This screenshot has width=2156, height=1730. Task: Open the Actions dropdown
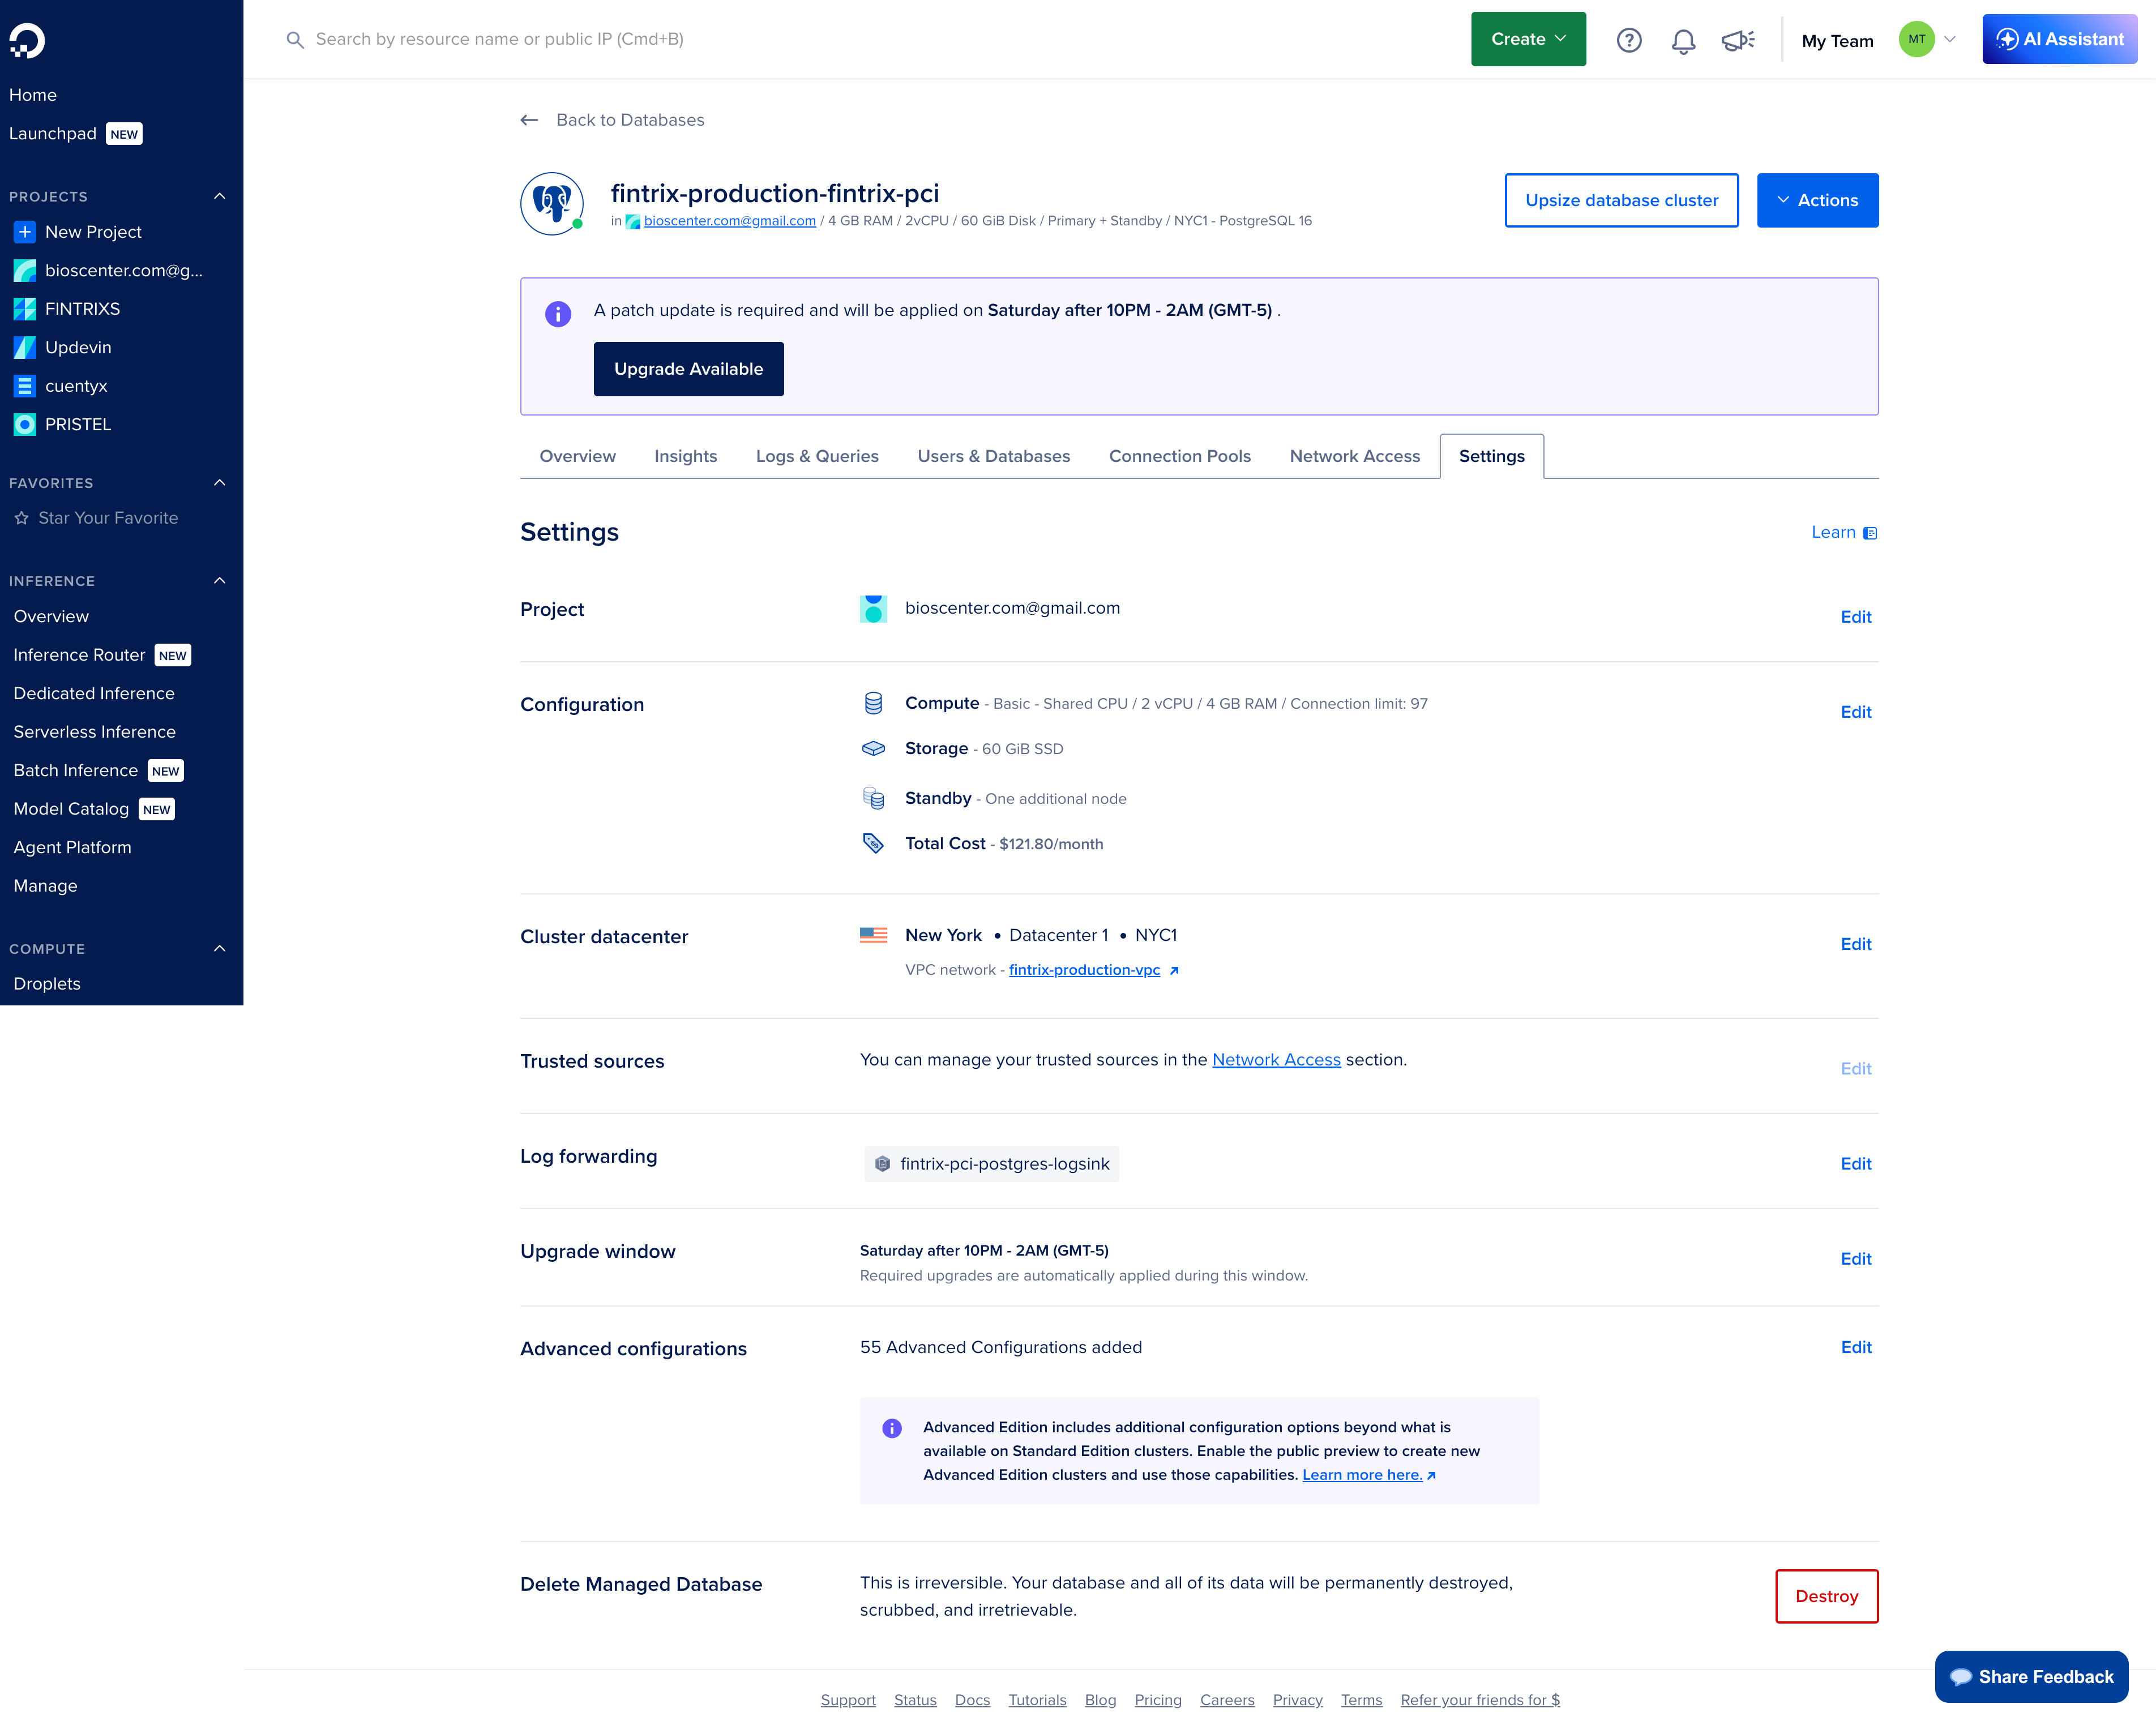1817,200
